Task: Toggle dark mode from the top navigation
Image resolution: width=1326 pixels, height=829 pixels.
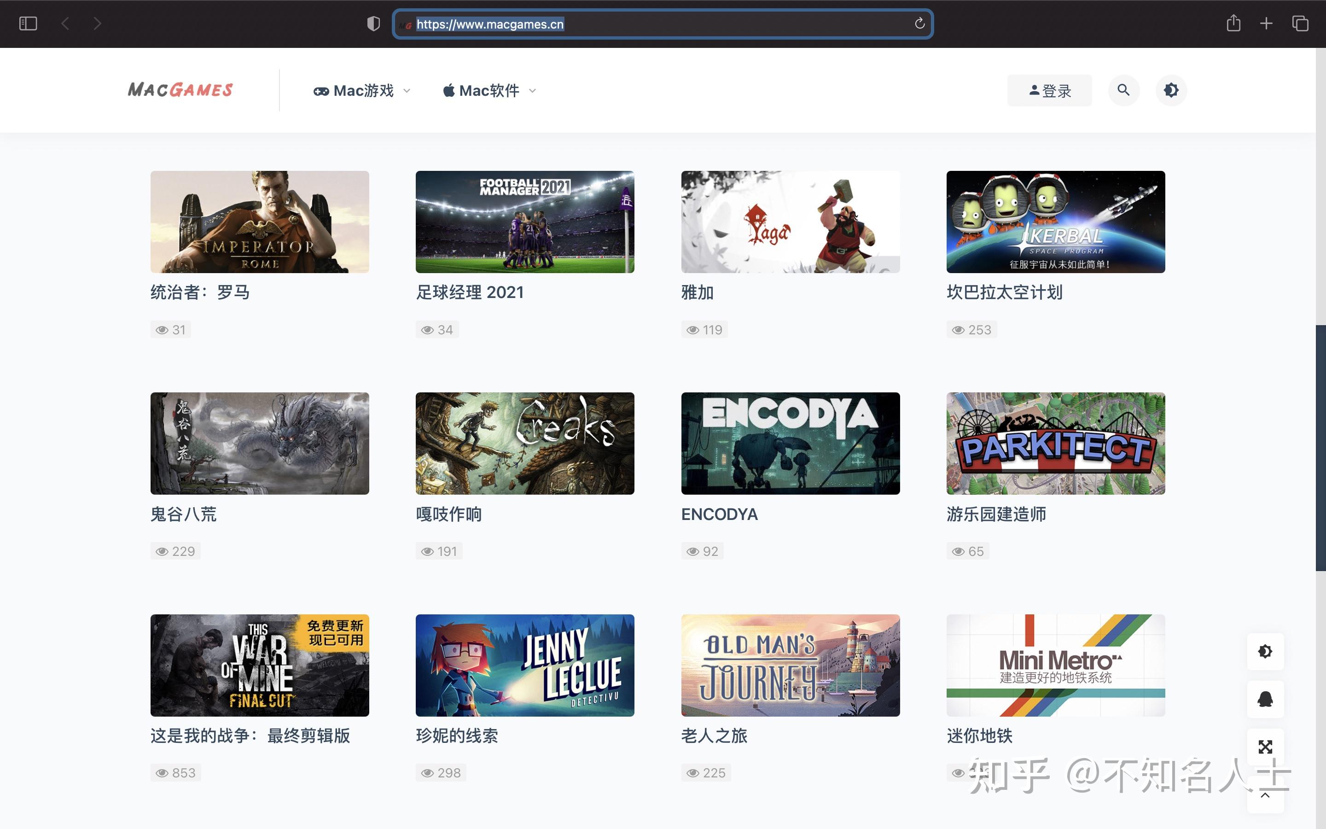Action: click(x=1171, y=90)
